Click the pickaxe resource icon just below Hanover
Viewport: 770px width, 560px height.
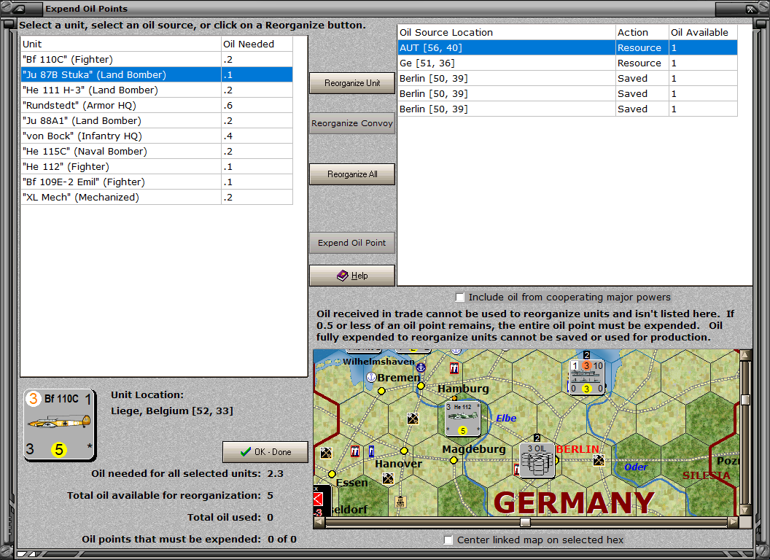pyautogui.click(x=388, y=478)
